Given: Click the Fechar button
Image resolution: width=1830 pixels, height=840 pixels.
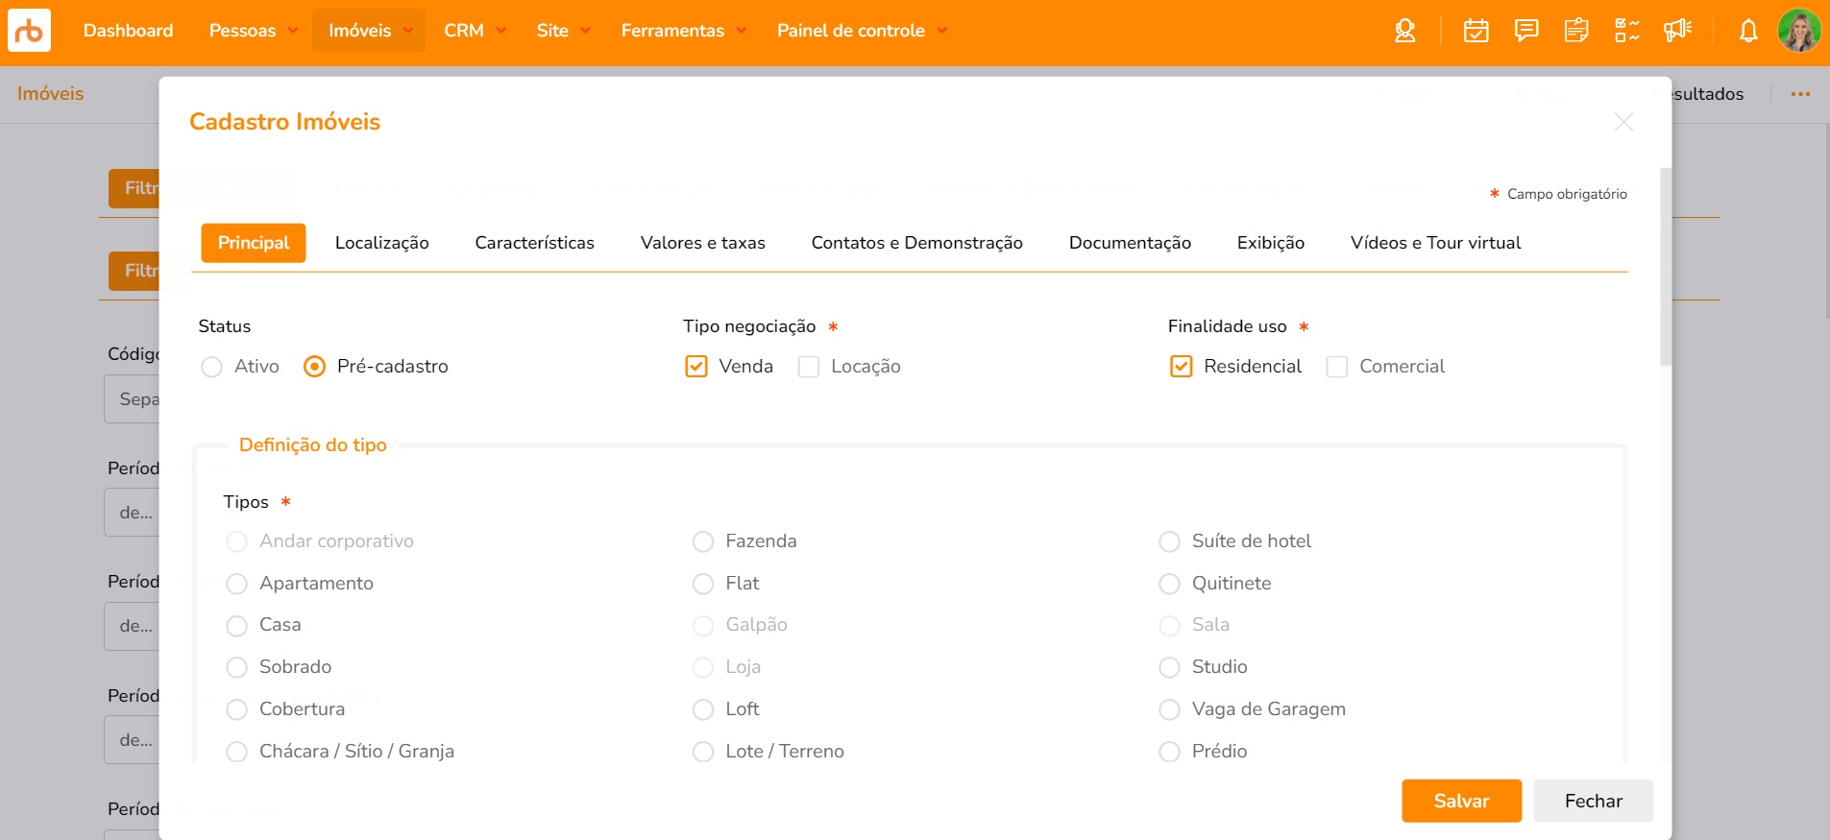Looking at the screenshot, I should pyautogui.click(x=1593, y=801).
